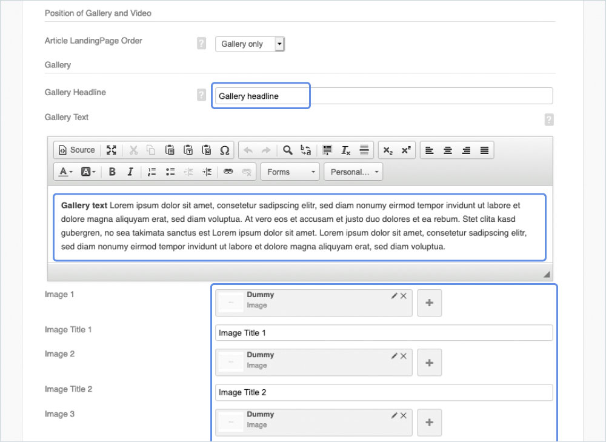
Task: Decrease the indent
Action: [x=188, y=172]
